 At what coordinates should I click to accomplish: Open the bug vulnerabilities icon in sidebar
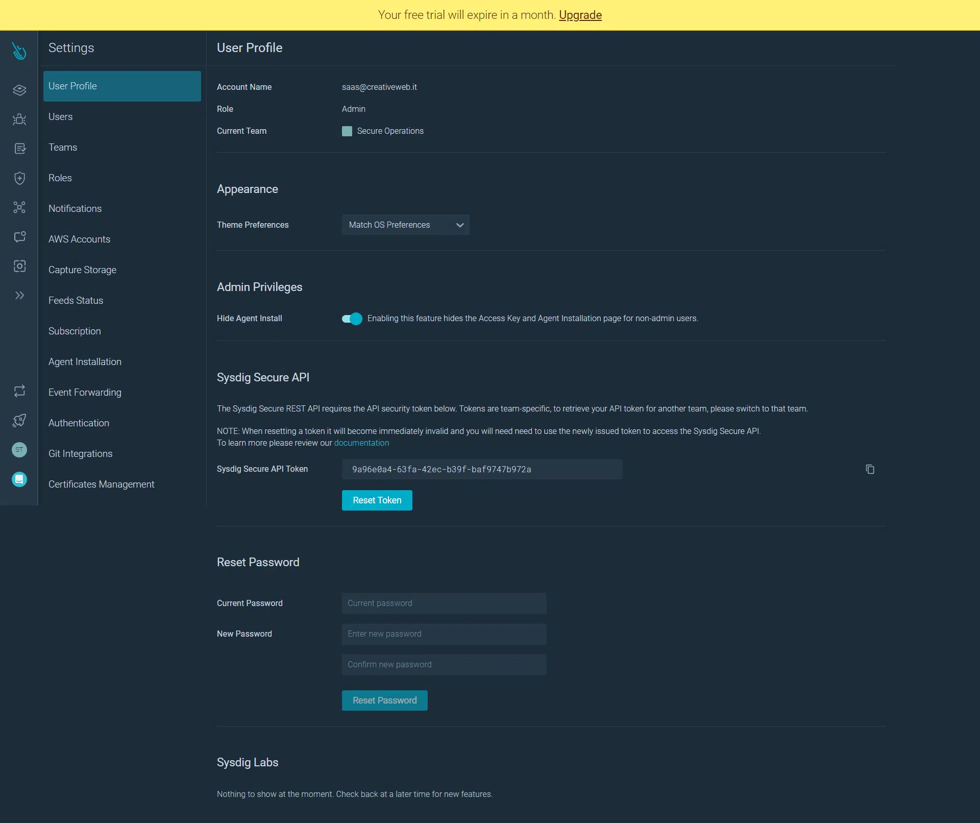point(19,119)
